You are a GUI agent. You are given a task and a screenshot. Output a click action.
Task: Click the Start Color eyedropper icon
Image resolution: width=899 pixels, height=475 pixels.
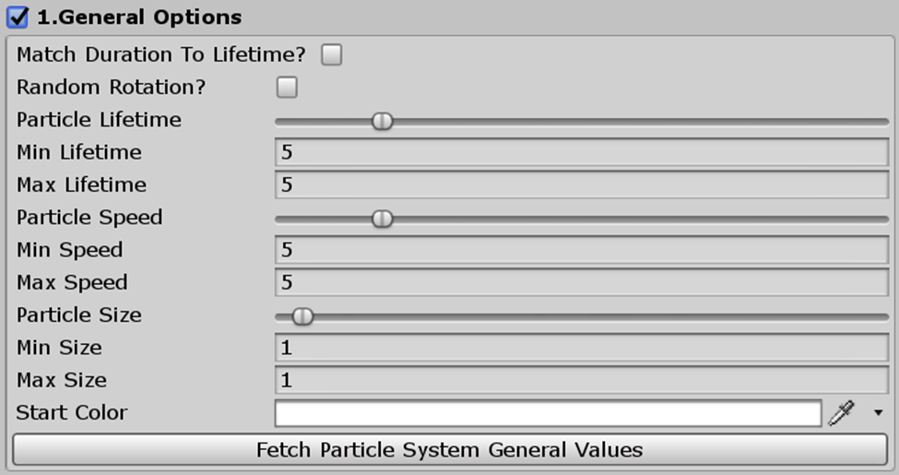[x=841, y=413]
